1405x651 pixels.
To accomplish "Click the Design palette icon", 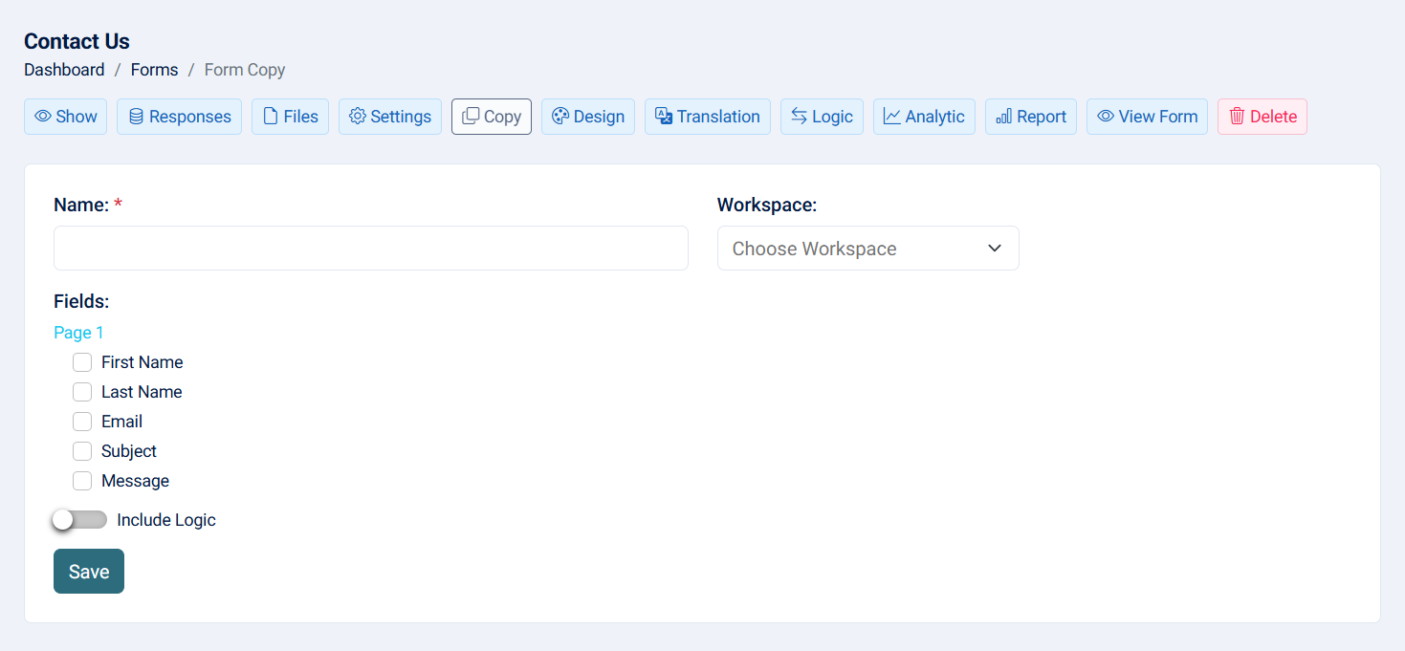I will [560, 117].
